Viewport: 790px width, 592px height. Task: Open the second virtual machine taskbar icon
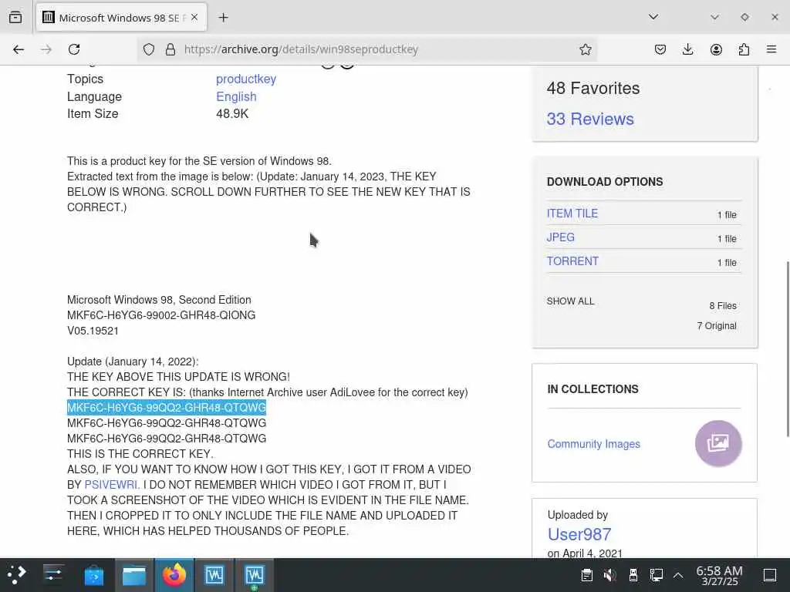[x=255, y=575]
